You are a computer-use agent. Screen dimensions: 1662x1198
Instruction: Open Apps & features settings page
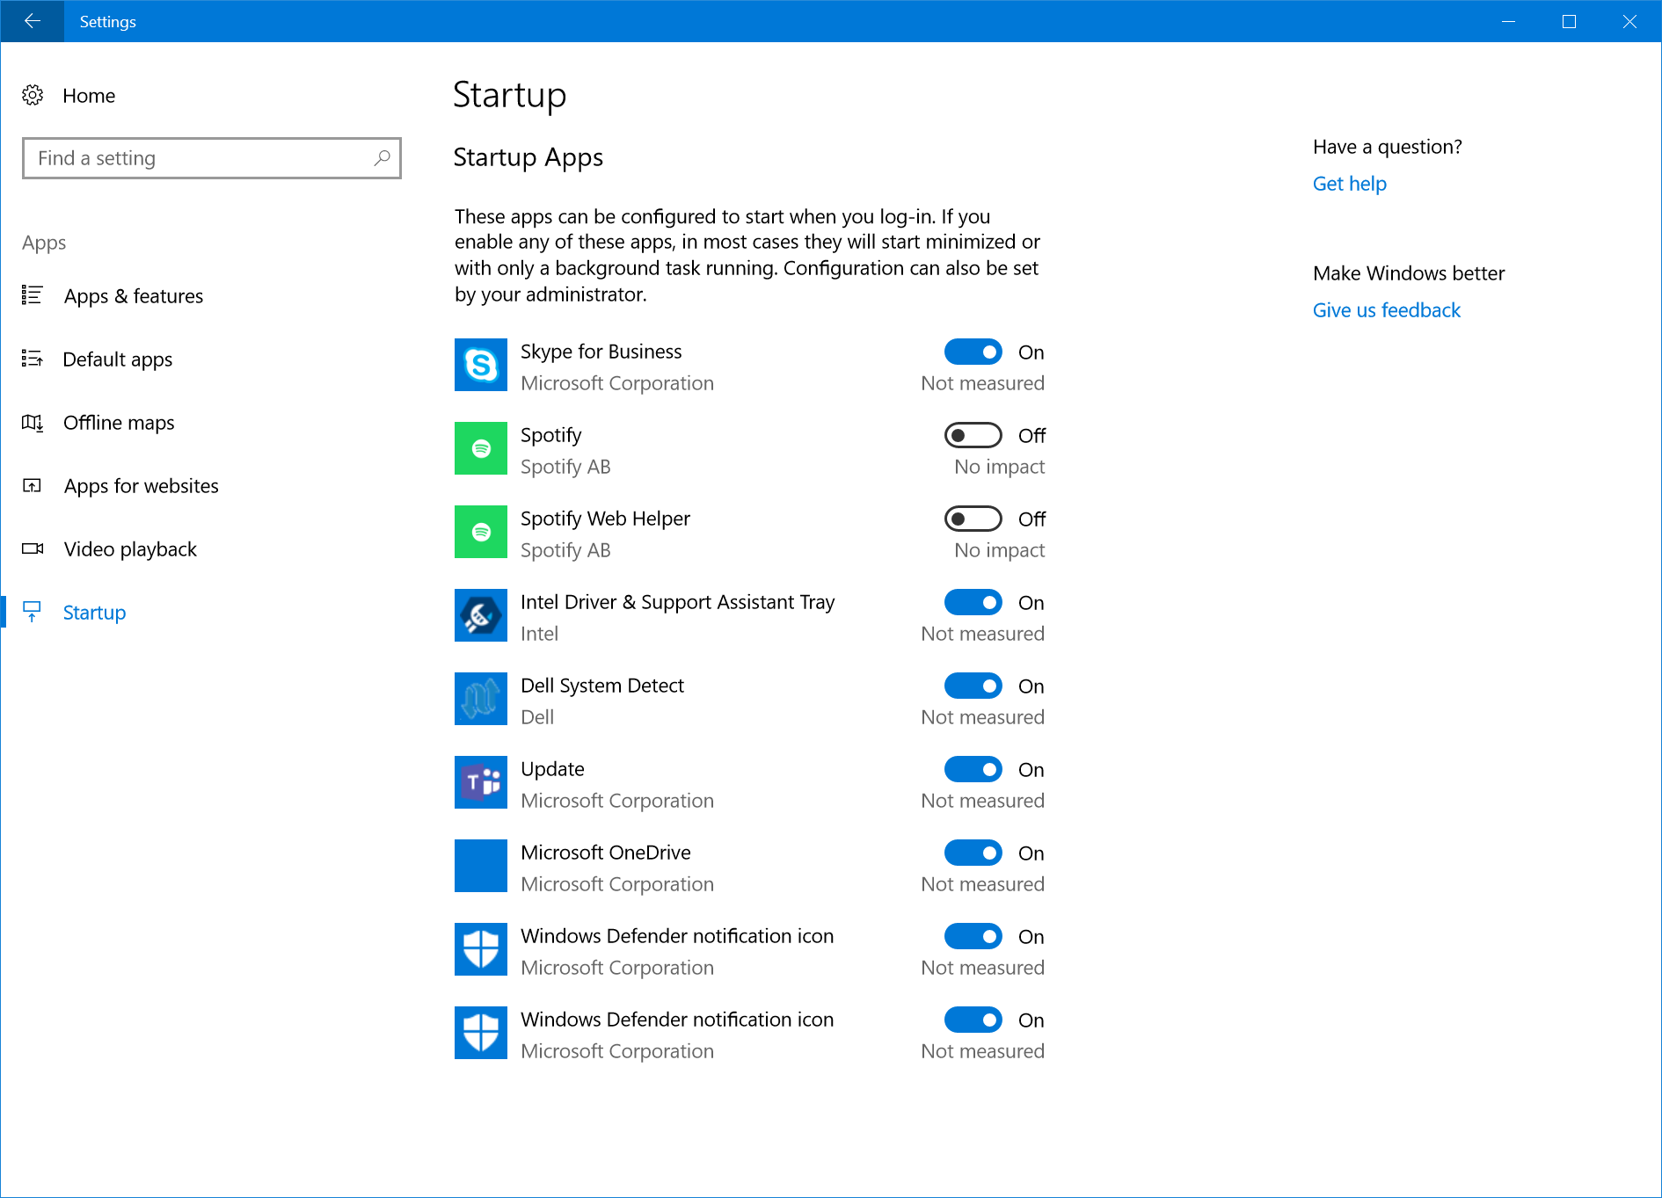133,296
